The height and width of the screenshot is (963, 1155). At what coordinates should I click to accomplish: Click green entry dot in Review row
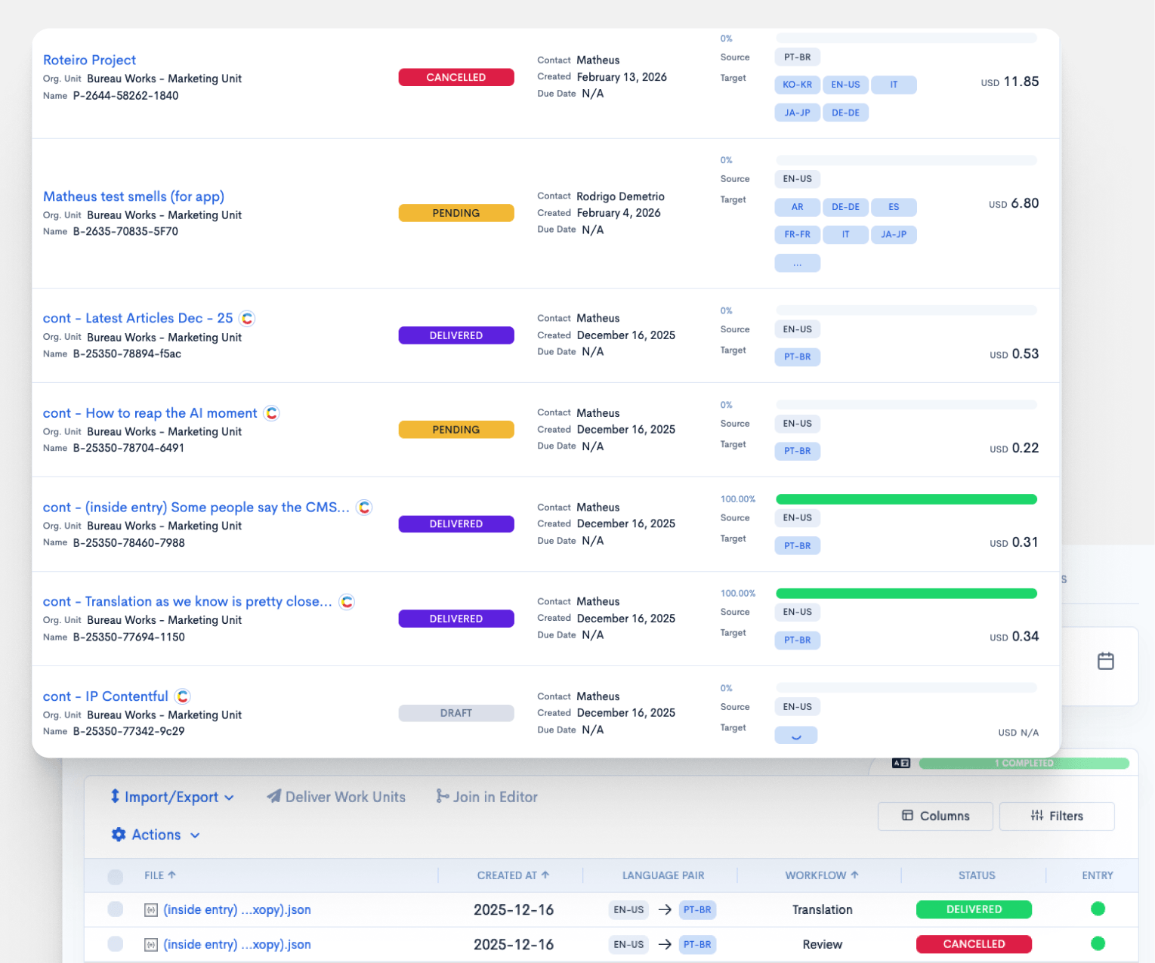[x=1098, y=943]
